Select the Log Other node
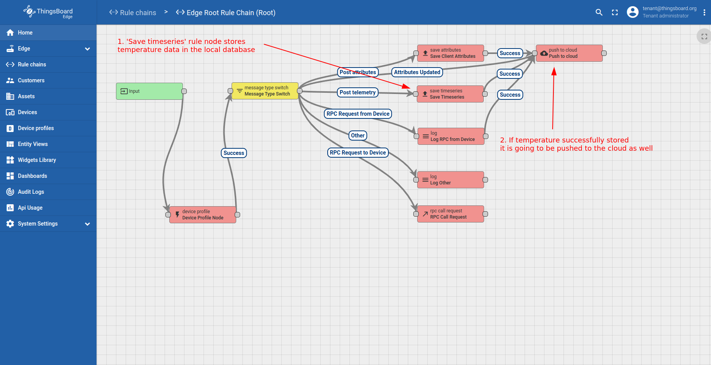This screenshot has height=365, width=711. [451, 180]
